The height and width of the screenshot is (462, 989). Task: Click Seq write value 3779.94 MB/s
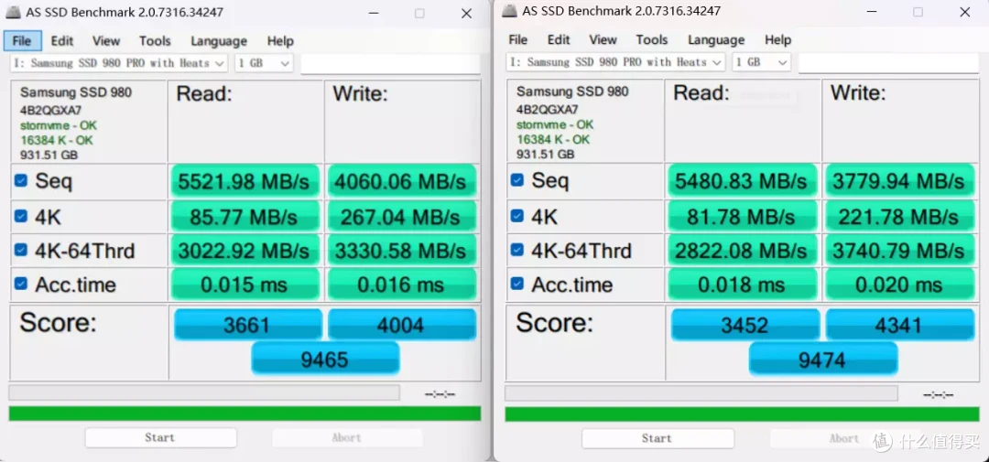coord(899,181)
